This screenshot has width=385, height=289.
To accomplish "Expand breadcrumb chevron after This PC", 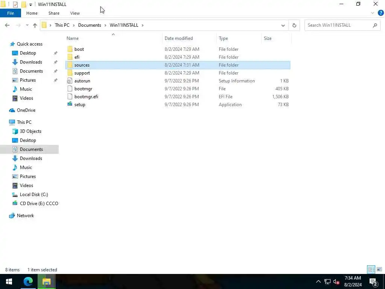I will tap(74, 25).
